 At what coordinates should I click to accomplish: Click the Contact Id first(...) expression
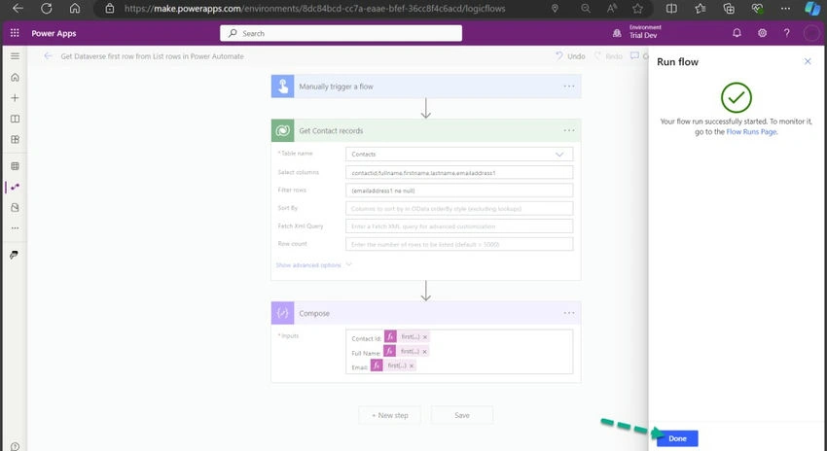[407, 336]
